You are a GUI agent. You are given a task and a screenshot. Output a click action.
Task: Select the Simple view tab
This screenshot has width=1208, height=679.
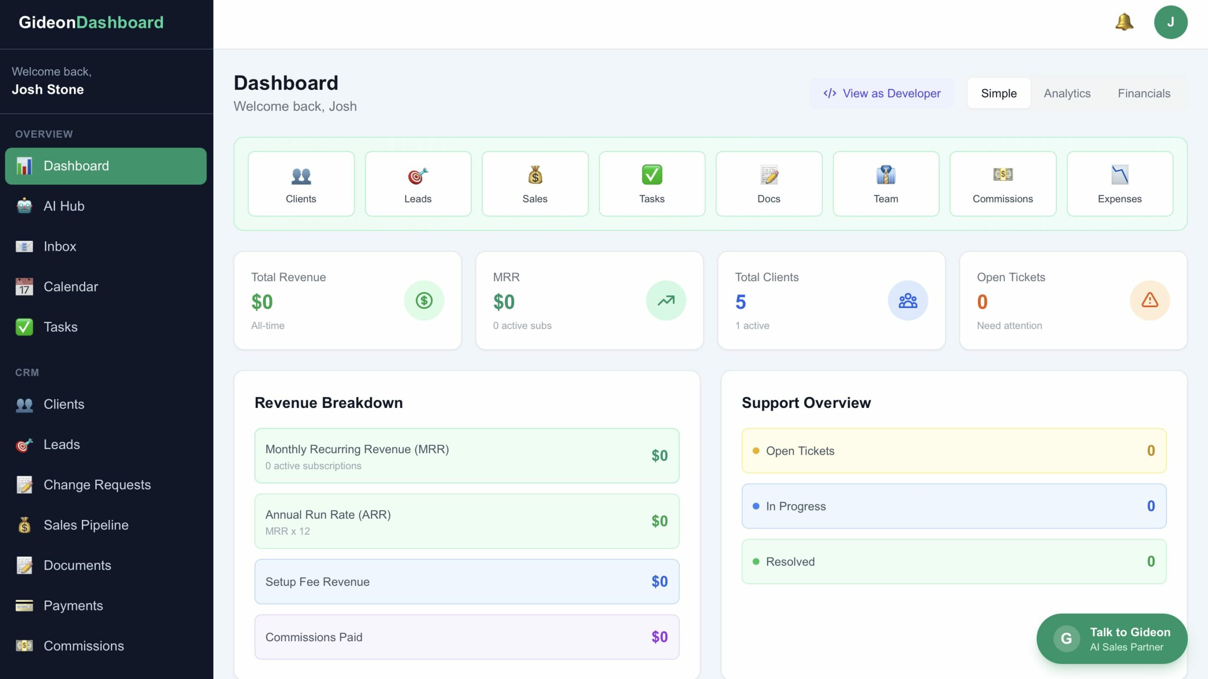(x=998, y=93)
